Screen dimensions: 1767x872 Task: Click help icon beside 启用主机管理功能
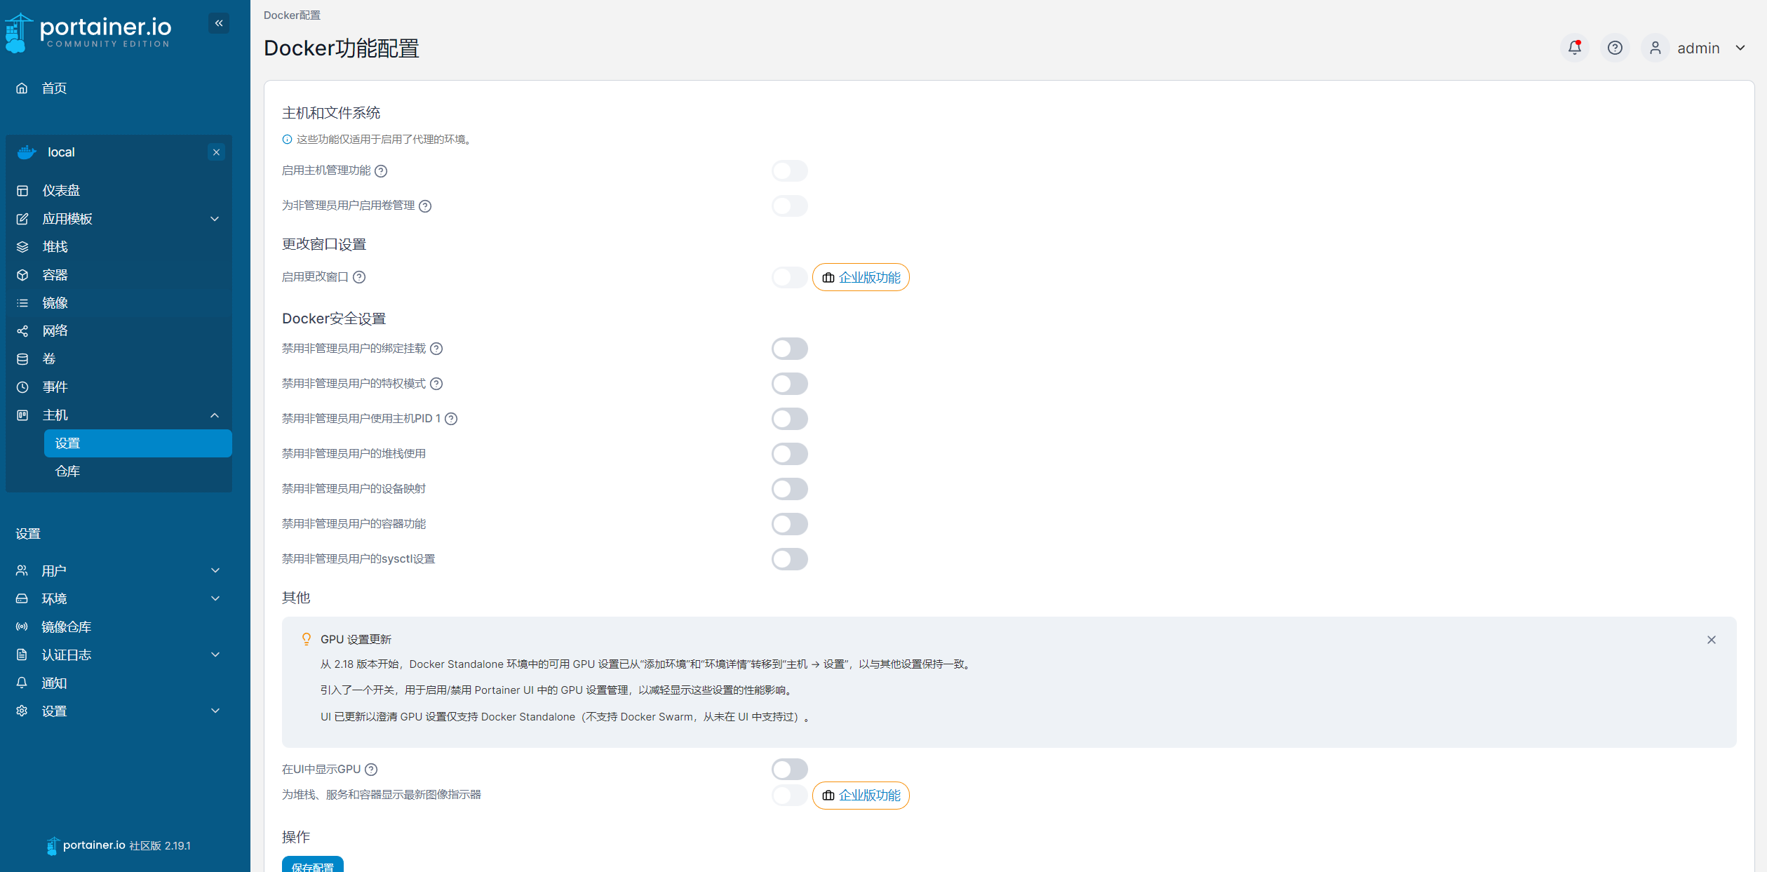click(381, 171)
